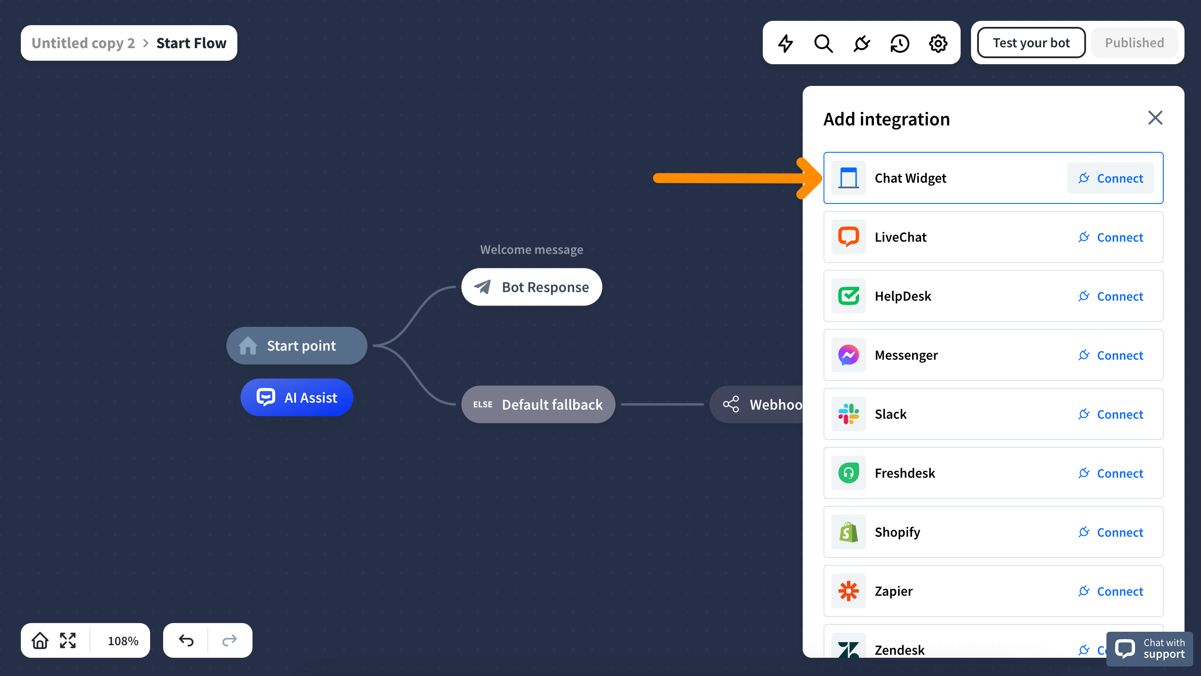1201x676 pixels.
Task: Open integrations via the toolbar plug icon
Action: [862, 43]
